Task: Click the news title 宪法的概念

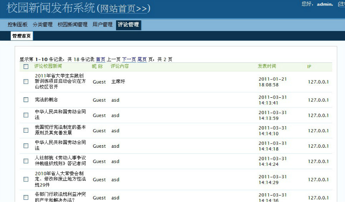Action: tap(46, 100)
